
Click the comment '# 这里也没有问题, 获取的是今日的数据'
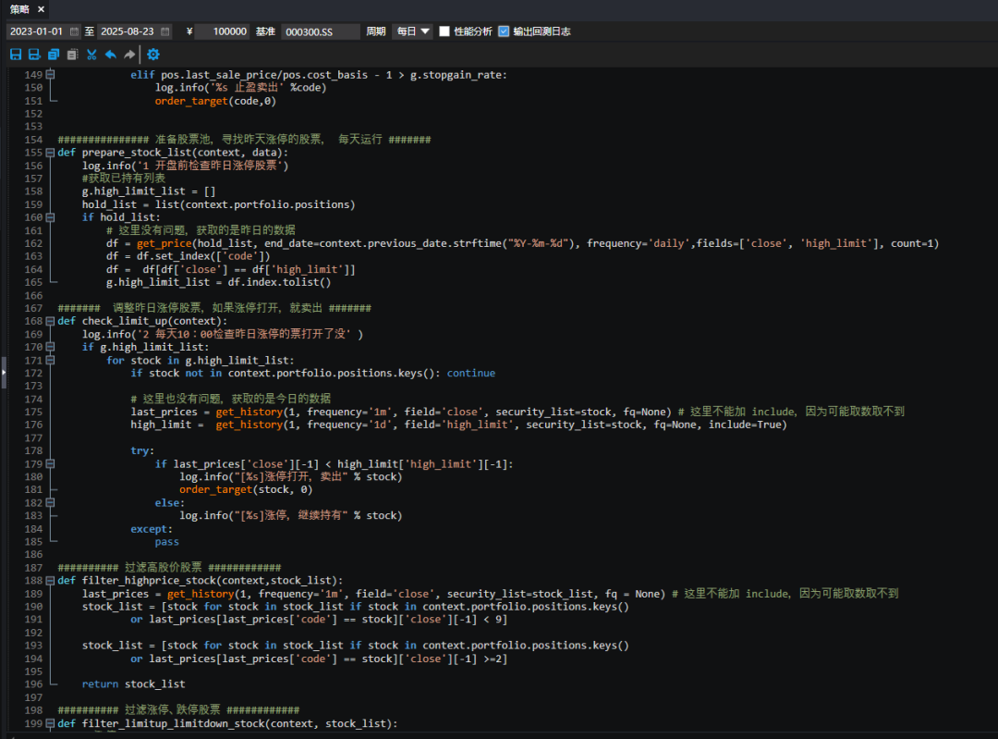[x=230, y=399]
